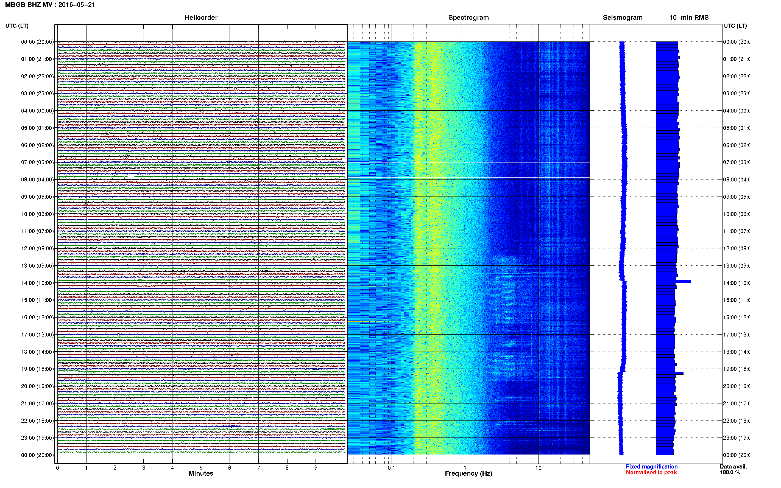Select '0.1' tick on the frequency axis
This screenshot has width=781, height=488.
[391, 468]
